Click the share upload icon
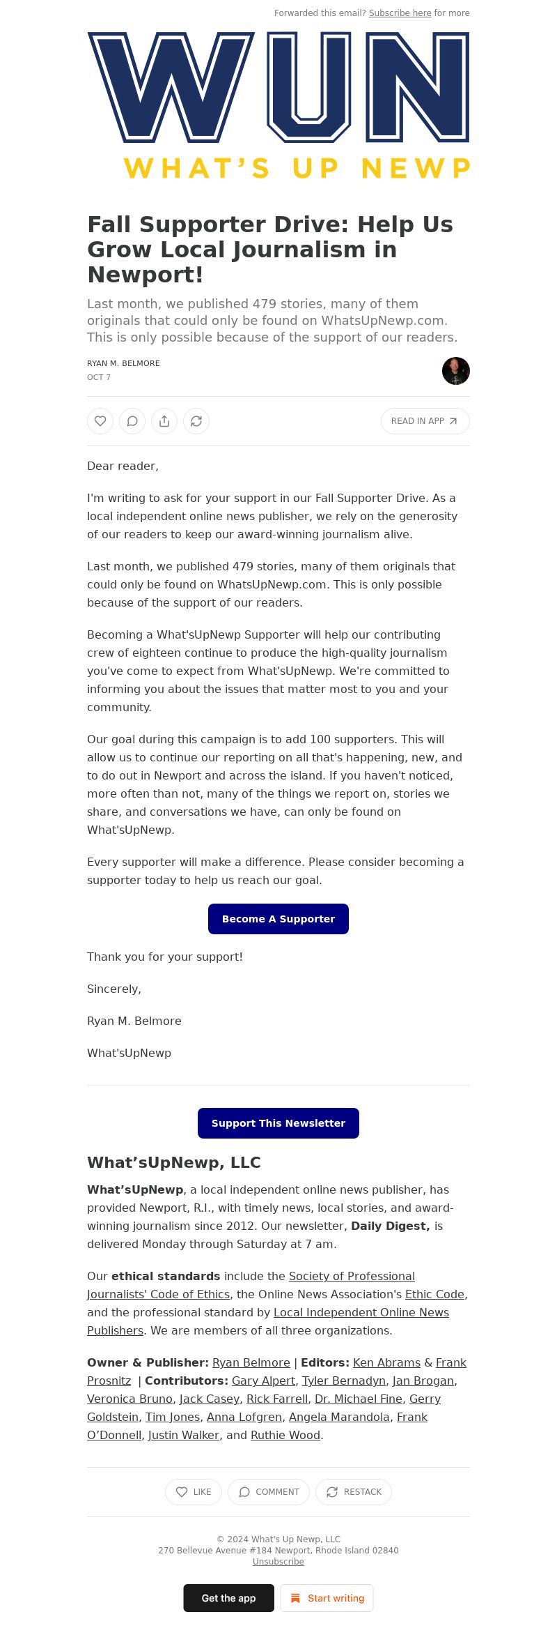 click(164, 421)
